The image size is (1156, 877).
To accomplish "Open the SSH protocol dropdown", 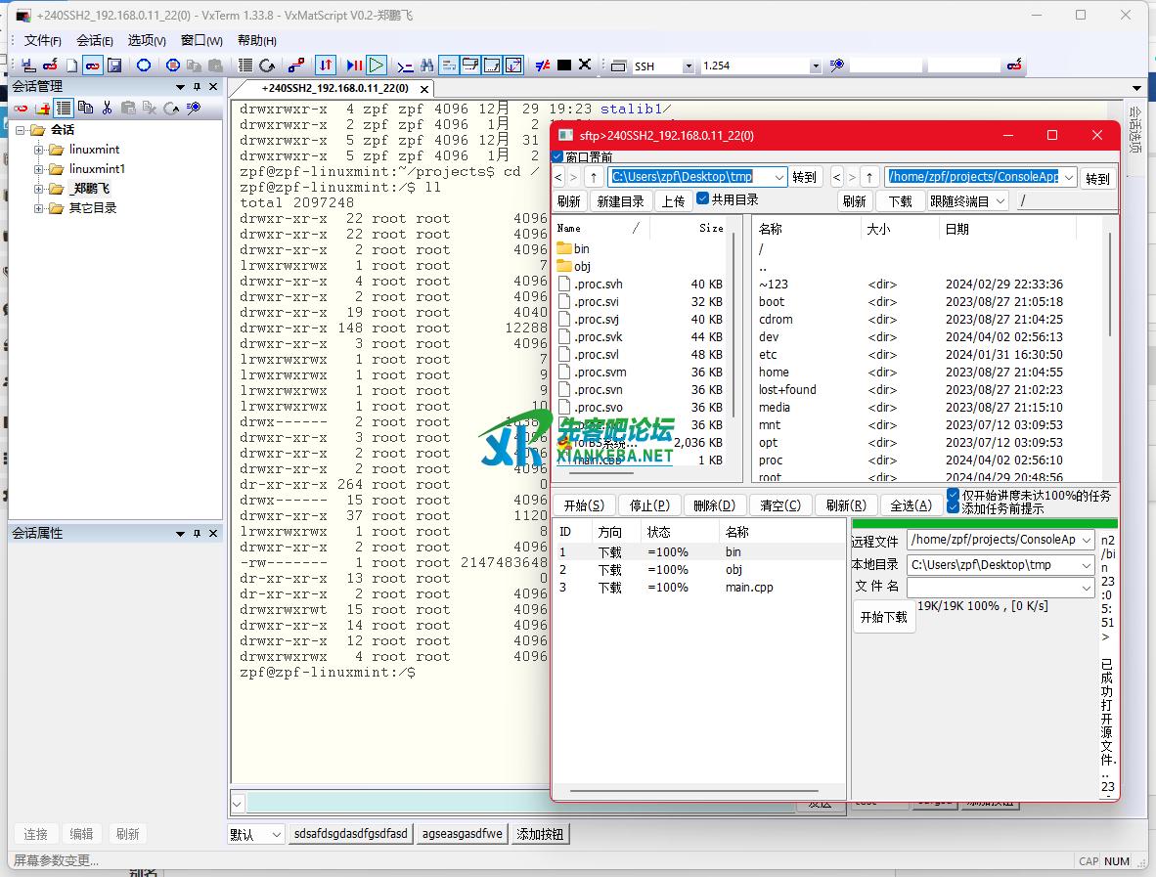I will pyautogui.click(x=689, y=66).
